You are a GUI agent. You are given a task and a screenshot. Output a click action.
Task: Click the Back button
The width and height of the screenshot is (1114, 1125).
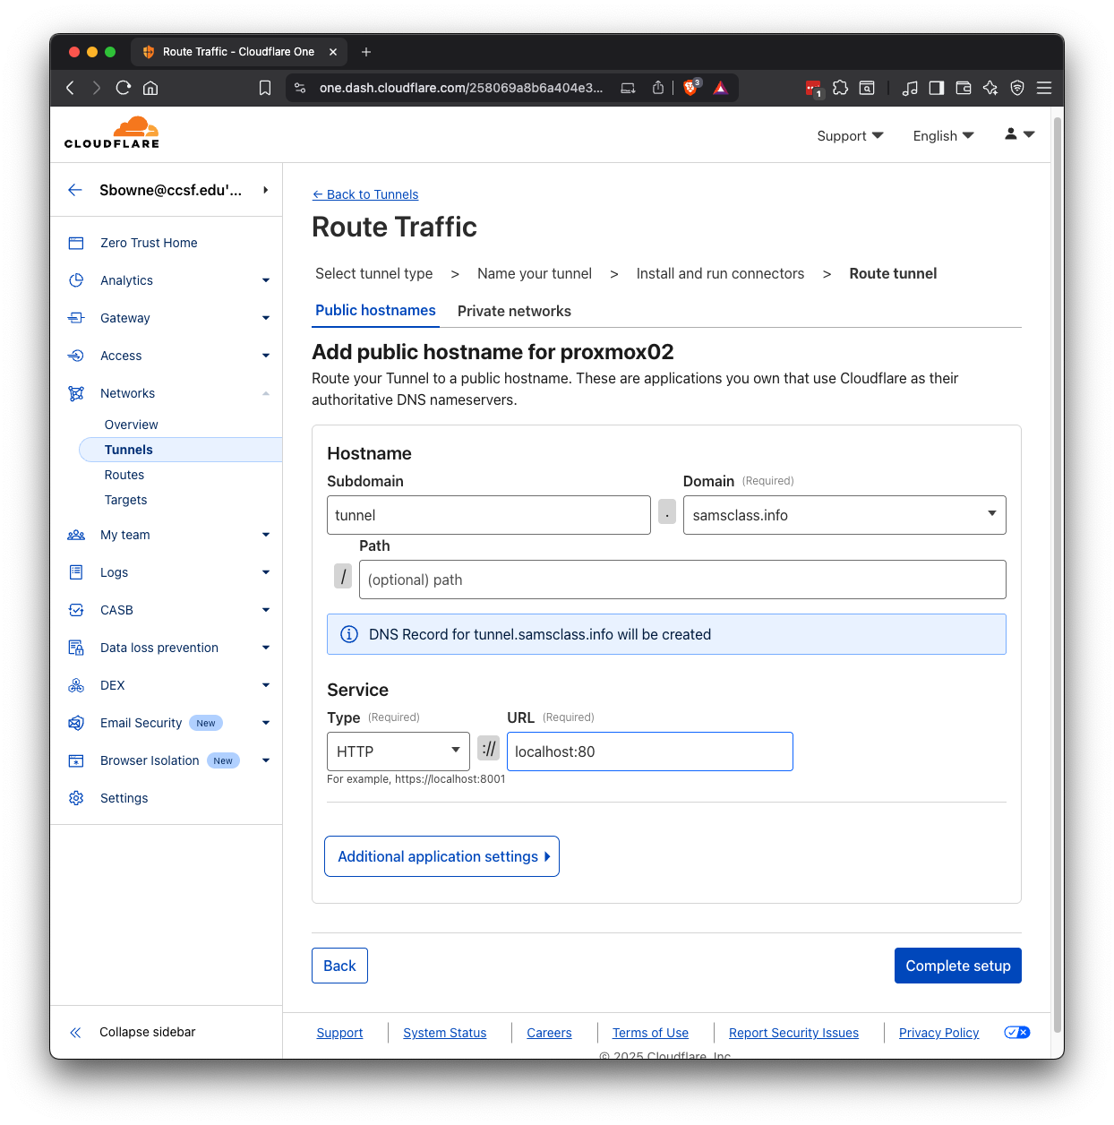pos(339,966)
